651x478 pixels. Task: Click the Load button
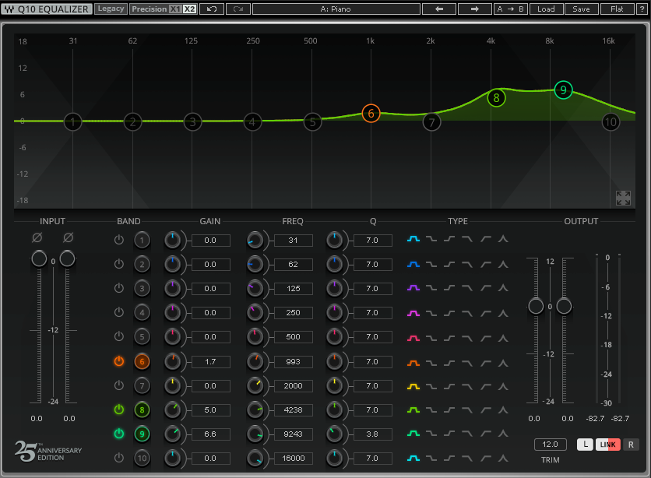[546, 9]
